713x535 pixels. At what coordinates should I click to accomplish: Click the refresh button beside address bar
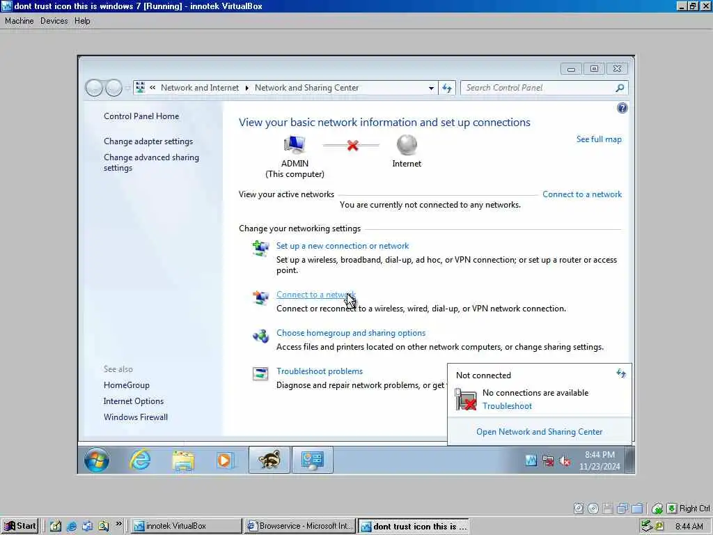447,88
